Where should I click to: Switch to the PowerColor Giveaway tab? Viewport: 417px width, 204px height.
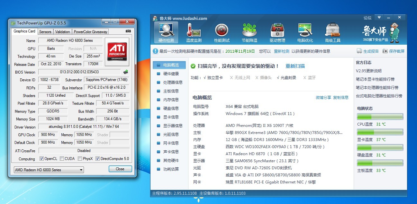click(x=90, y=32)
